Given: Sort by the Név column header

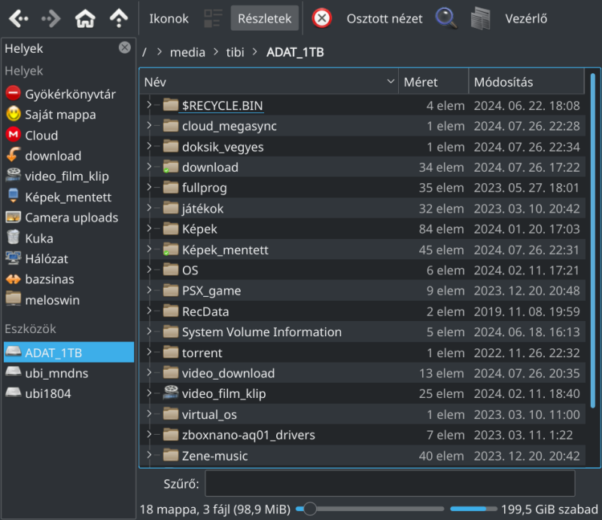Looking at the screenshot, I should [269, 82].
